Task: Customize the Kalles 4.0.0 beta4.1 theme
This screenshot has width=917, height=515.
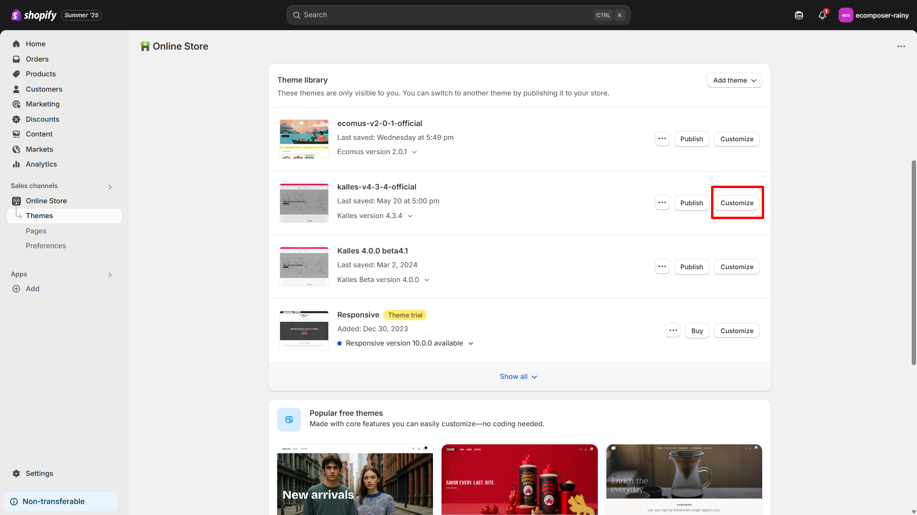Action: point(736,266)
